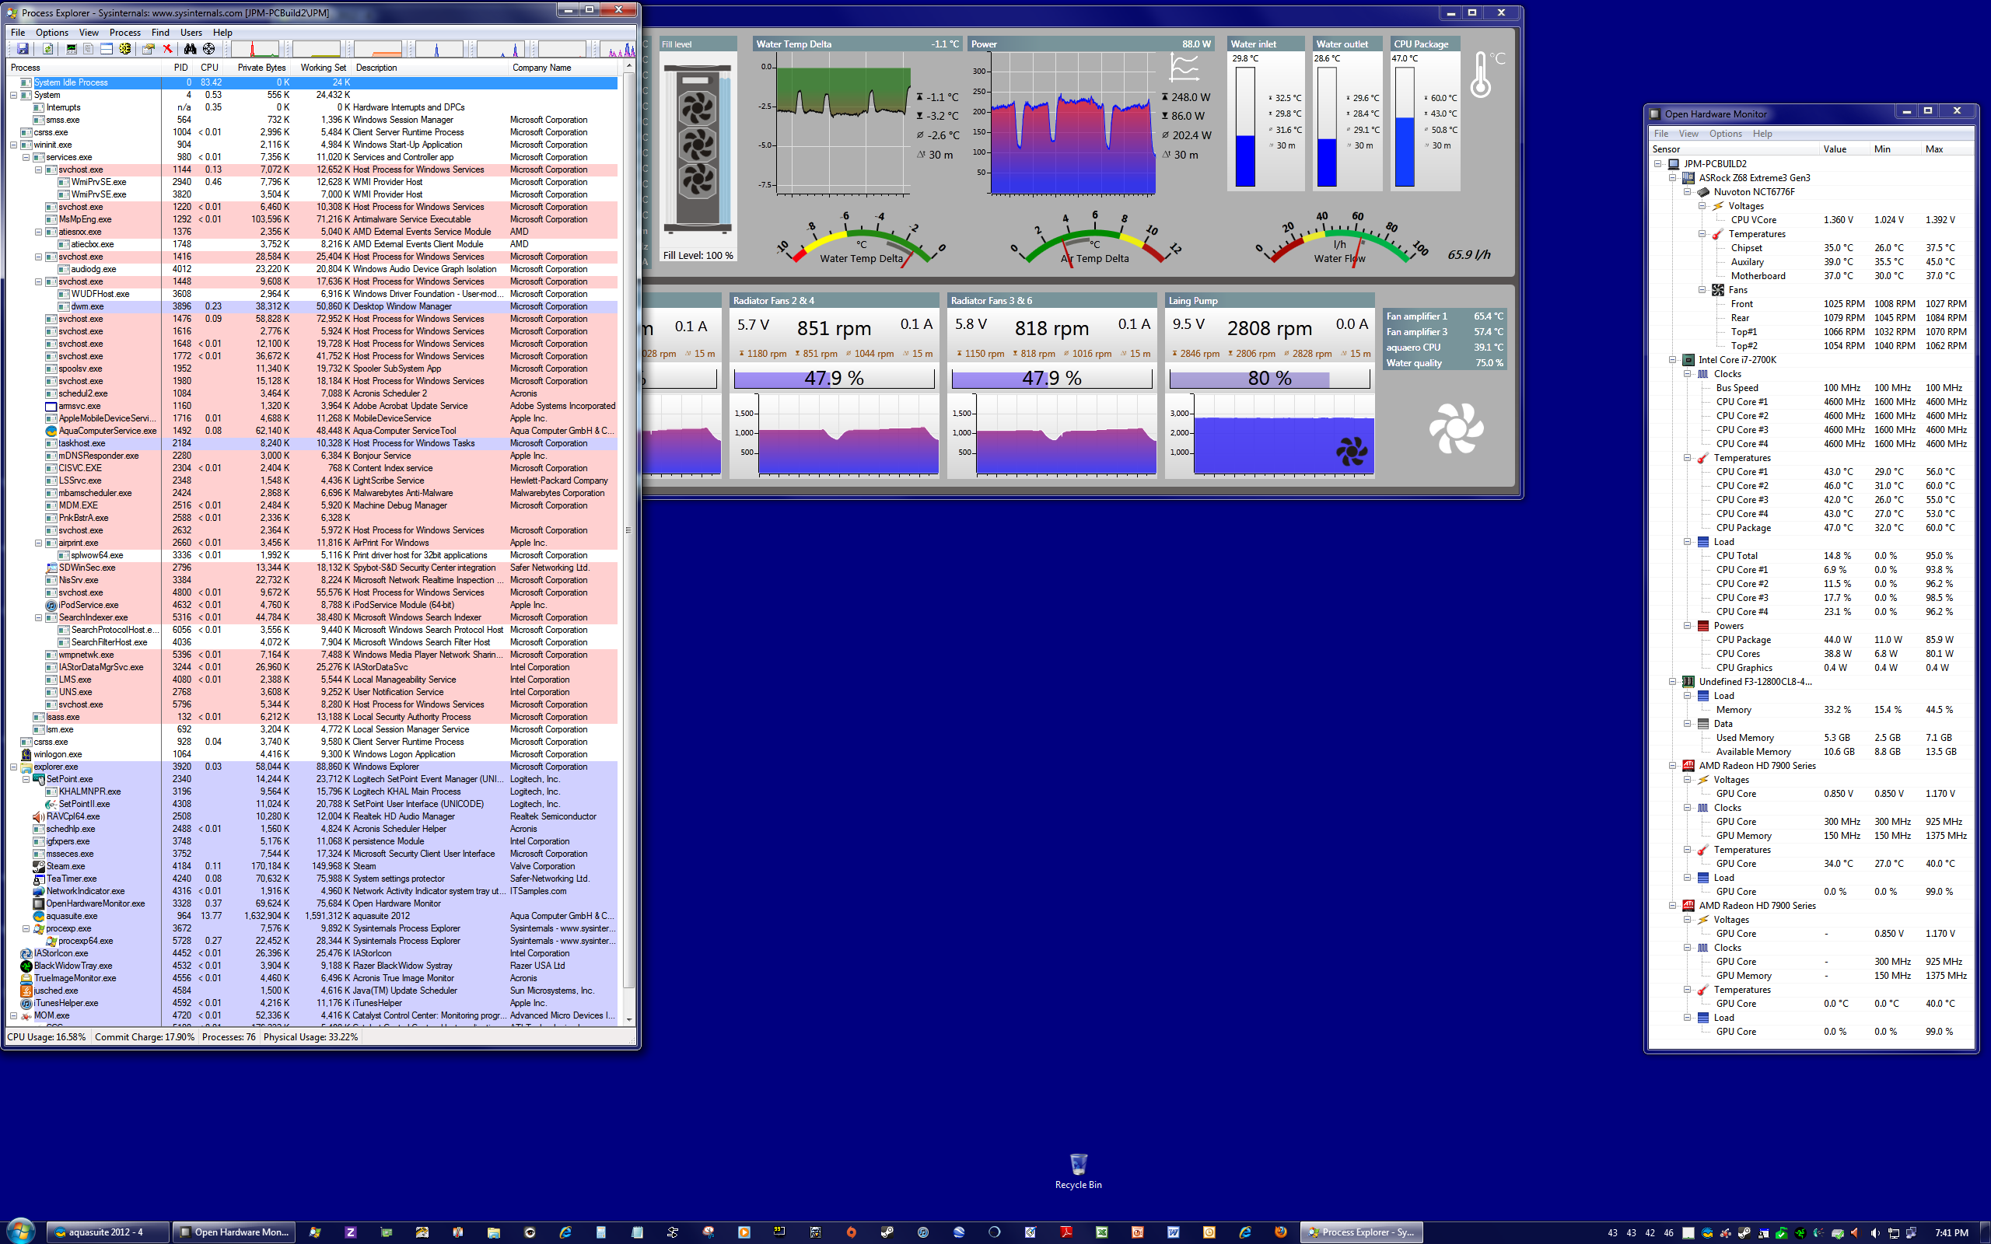Click the binoculars Find Handle icon
Viewport: 1991px width, 1244px height.
(x=190, y=49)
